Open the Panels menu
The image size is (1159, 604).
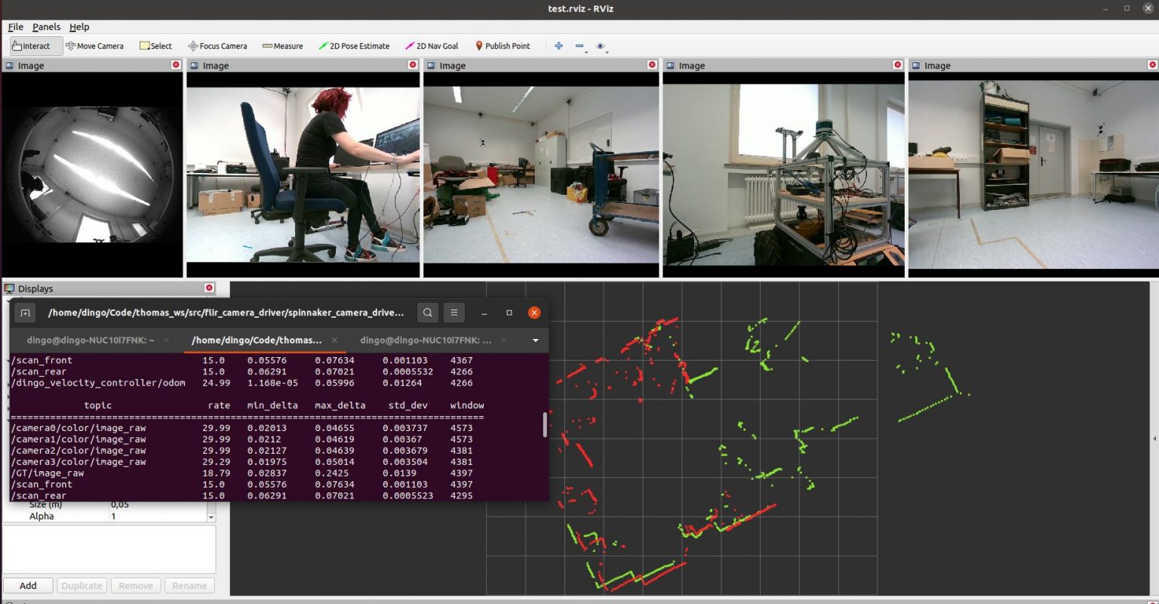pos(46,26)
